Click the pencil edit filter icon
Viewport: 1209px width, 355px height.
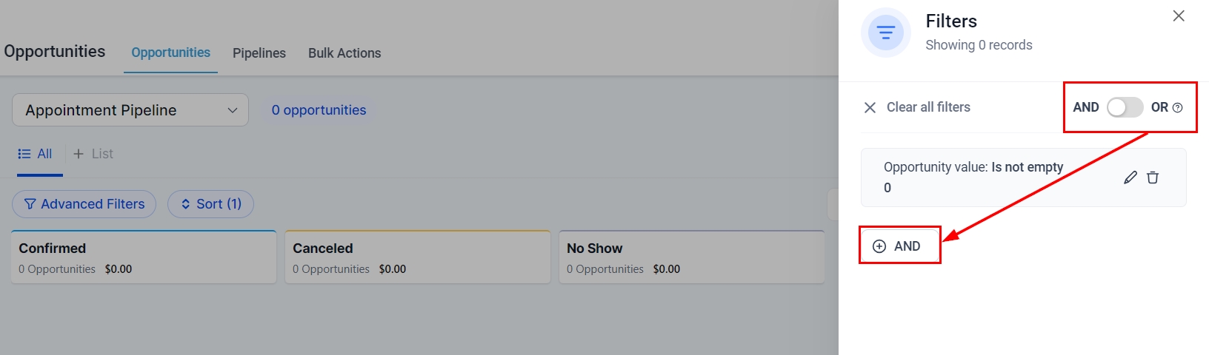(1130, 177)
